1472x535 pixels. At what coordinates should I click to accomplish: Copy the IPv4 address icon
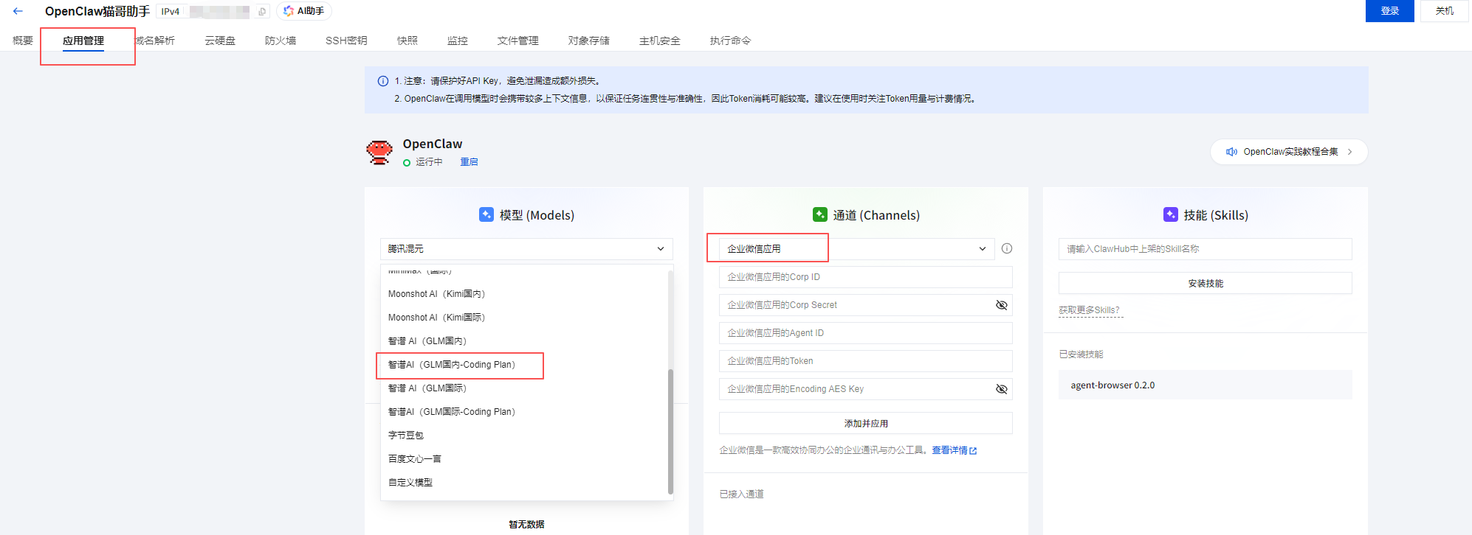pyautogui.click(x=262, y=12)
